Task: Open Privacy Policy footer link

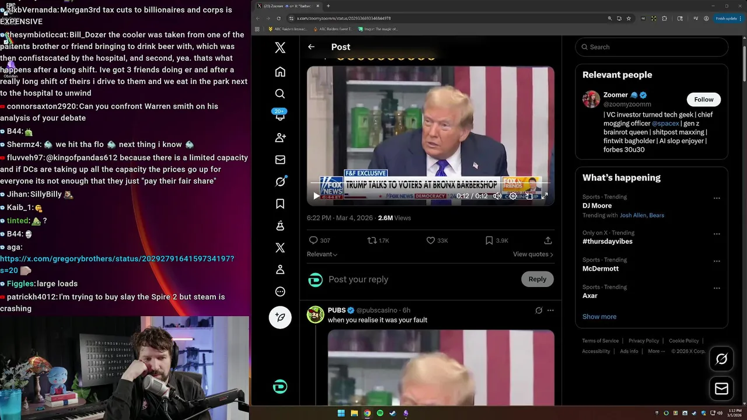Action: pyautogui.click(x=644, y=341)
